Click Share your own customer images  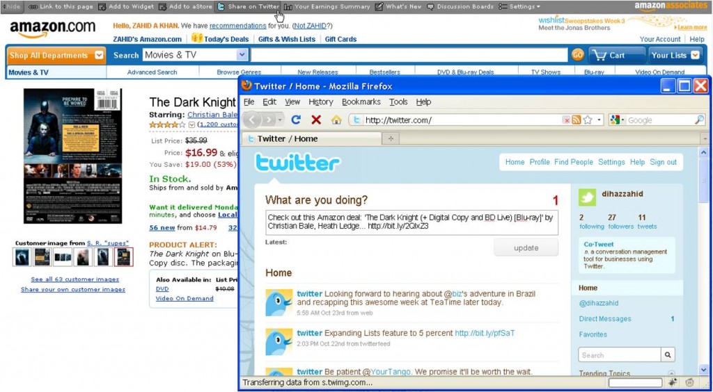[72, 289]
